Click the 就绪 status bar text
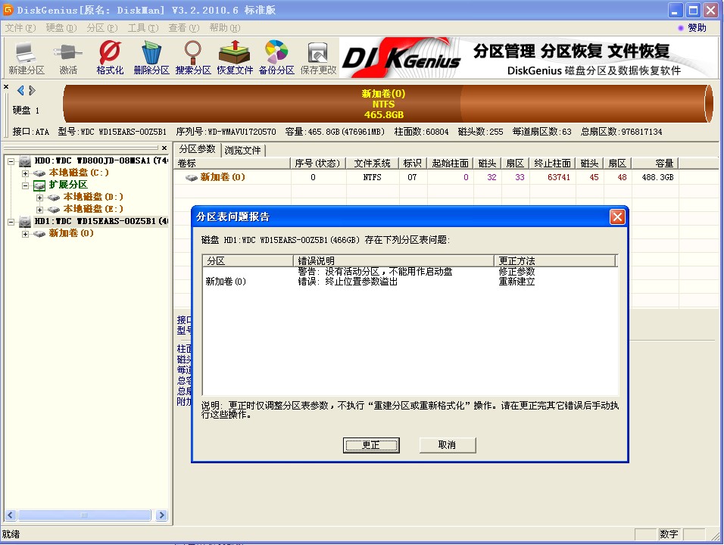The height and width of the screenshot is (545, 724). coord(11,534)
